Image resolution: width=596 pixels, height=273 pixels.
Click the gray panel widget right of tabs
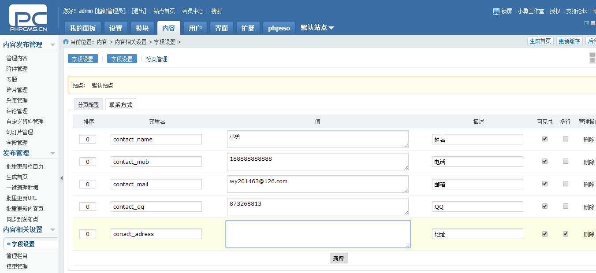592,57
